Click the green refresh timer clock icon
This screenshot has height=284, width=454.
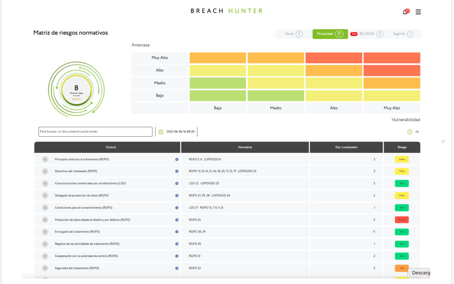[410, 132]
